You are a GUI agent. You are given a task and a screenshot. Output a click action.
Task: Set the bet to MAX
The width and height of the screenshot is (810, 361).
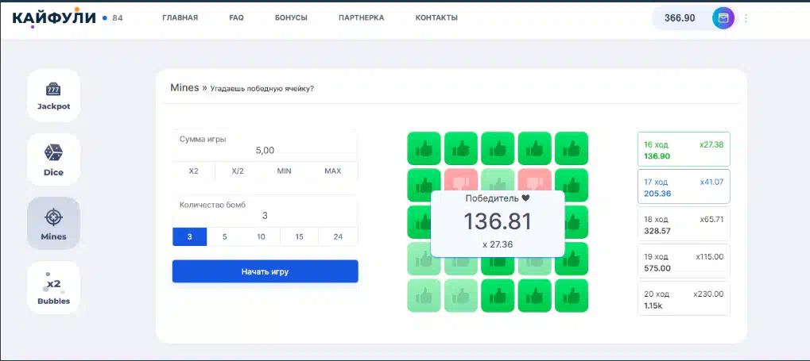point(333,171)
